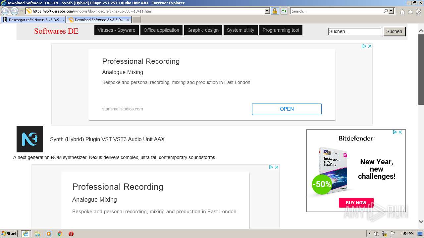The height and width of the screenshot is (238, 424).
Task: Click the startsmallstudios.com ad link
Action: (x=123, y=109)
